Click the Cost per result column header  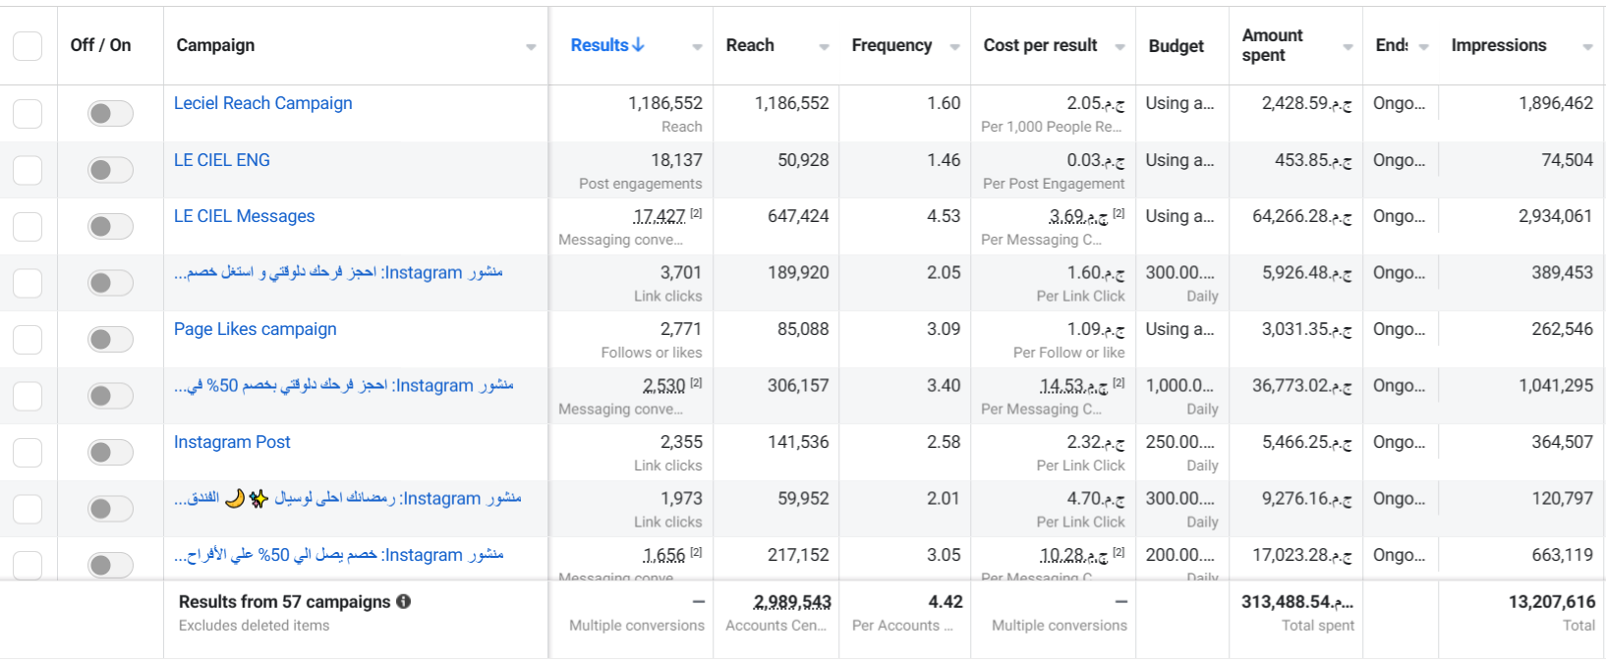1040,45
